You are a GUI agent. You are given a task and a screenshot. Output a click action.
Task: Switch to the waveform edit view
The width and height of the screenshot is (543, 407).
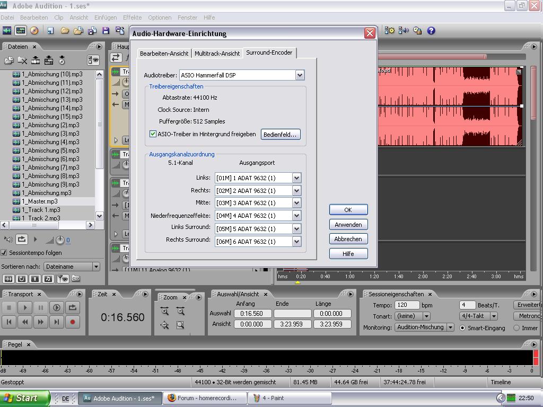(7, 31)
